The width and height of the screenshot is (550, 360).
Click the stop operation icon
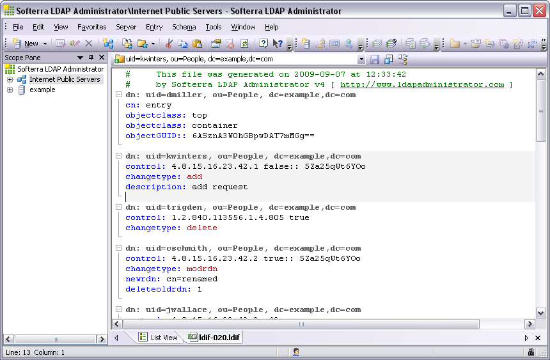(230, 43)
